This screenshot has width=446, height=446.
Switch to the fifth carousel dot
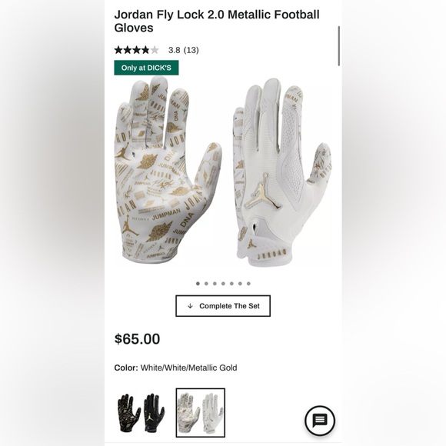(x=231, y=283)
